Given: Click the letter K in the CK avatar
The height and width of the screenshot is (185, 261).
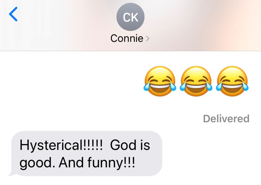Looking at the screenshot, I should tap(135, 17).
